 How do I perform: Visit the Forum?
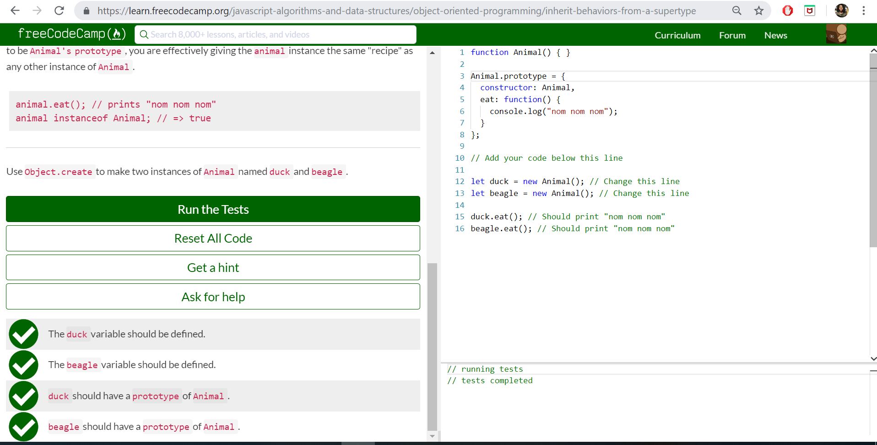732,35
